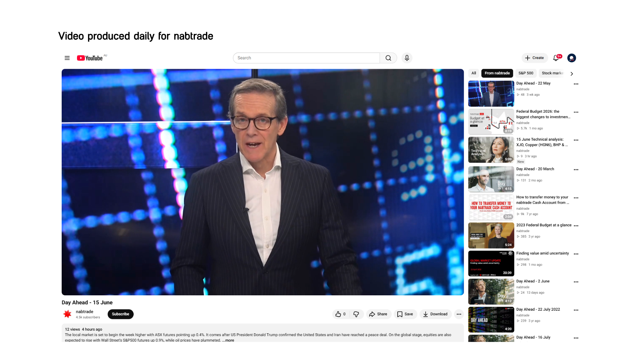
Task: Subscribe to nabtrade channel
Action: pos(120,314)
